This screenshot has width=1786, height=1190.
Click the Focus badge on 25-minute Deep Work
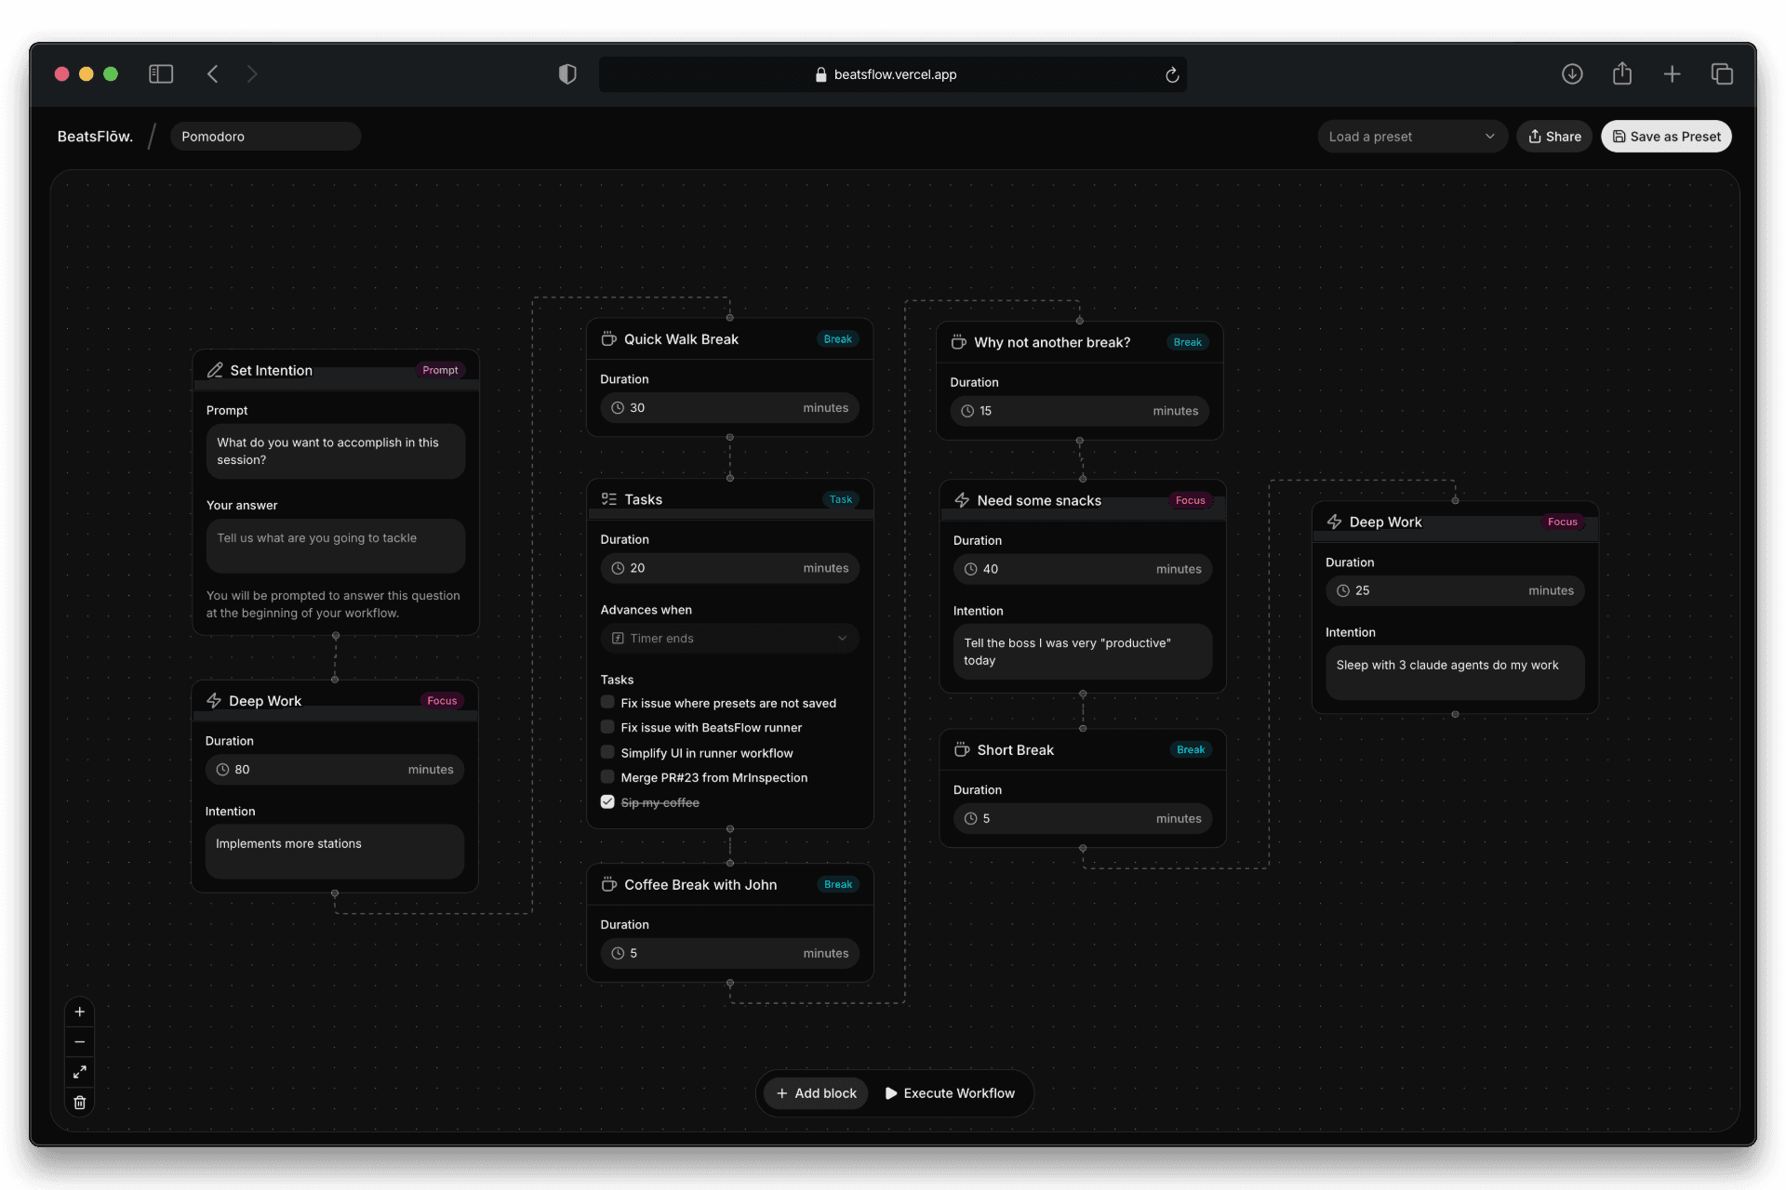coord(1563,522)
